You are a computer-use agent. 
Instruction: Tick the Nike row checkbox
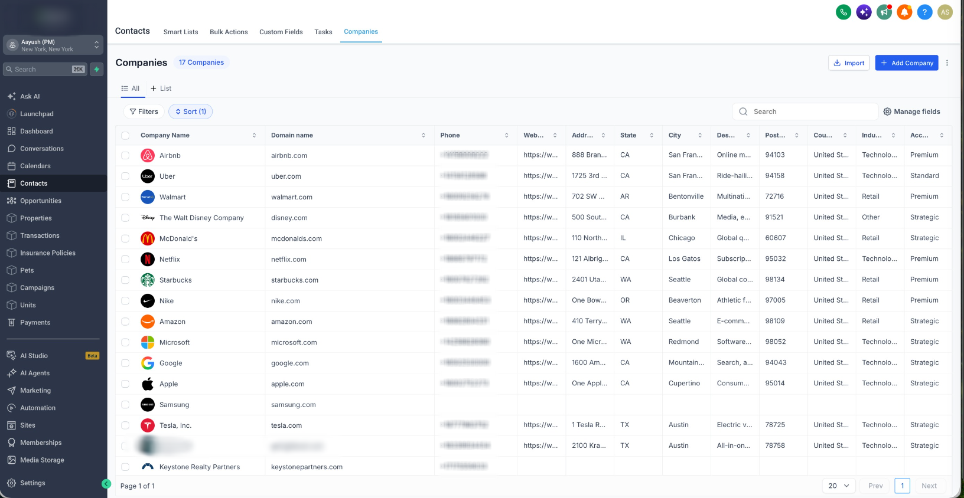(125, 301)
